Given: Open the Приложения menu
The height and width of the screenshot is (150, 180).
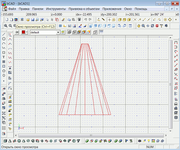Looking at the screenshot, I should (112, 9).
